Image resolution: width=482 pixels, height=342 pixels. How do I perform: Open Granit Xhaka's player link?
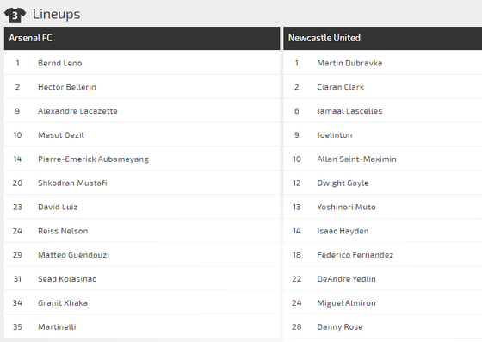[x=63, y=303]
